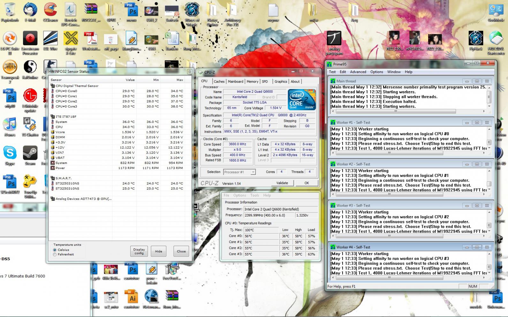Open the Werkstatt PDF file icon
This screenshot has height=317, width=508.
click(91, 41)
